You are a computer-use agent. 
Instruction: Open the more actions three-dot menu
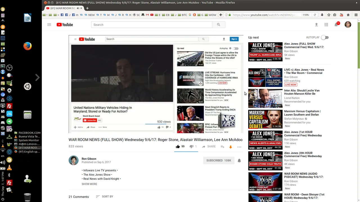[239, 147]
